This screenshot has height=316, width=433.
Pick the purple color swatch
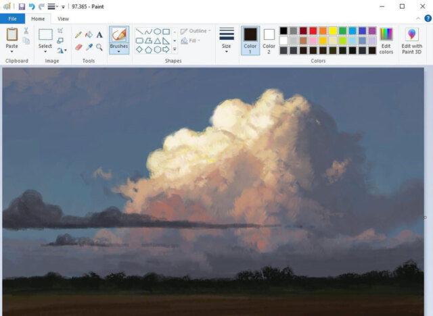372,30
